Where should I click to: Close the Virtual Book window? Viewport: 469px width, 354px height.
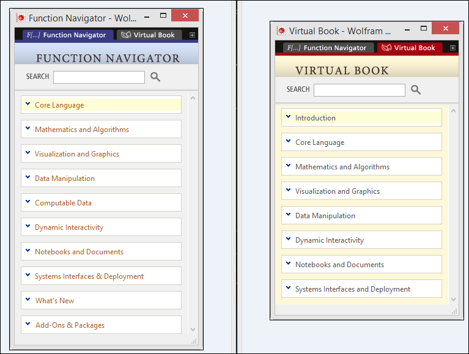(446, 28)
